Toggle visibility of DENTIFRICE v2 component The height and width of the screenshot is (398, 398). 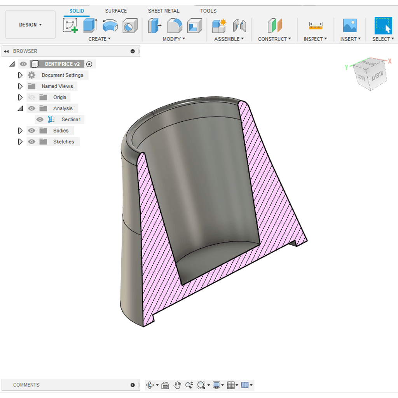coord(23,64)
